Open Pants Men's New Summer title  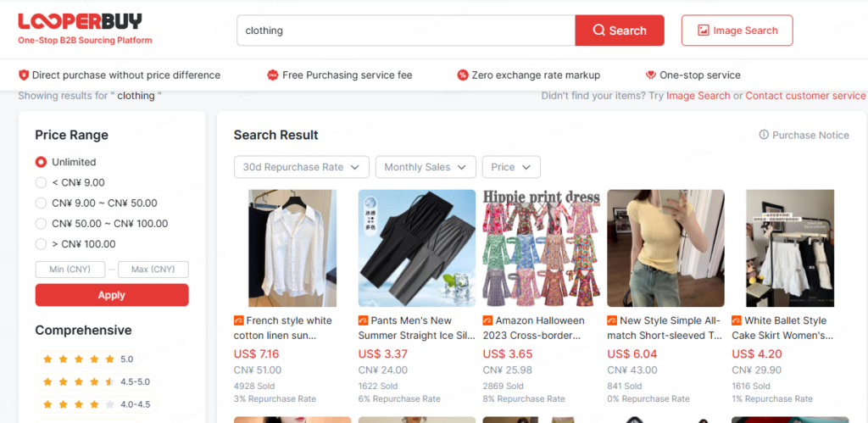416,328
